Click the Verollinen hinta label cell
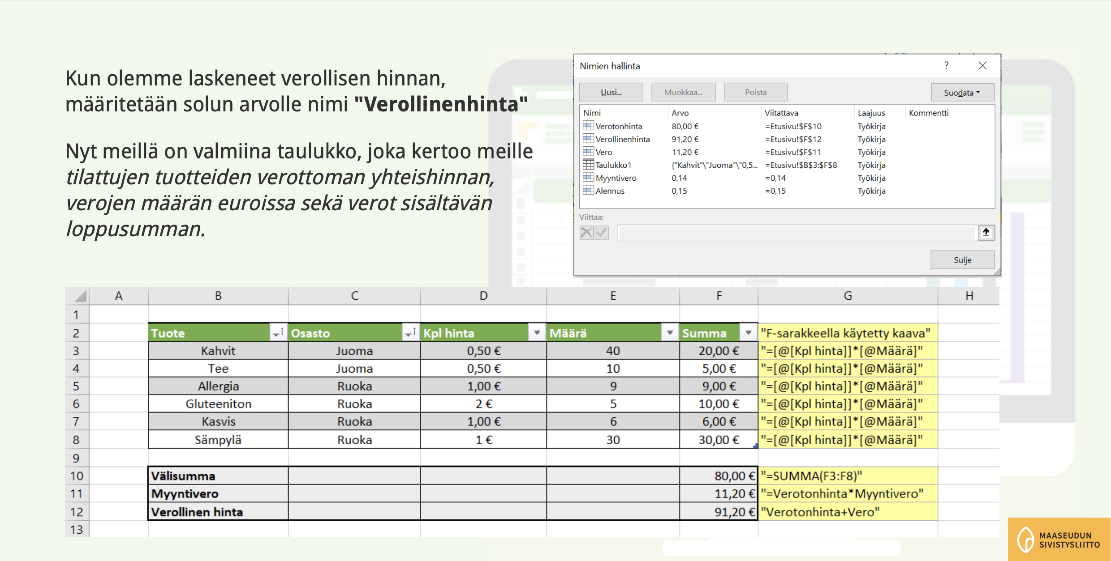Viewport: 1111px width, 561px height. (x=218, y=512)
